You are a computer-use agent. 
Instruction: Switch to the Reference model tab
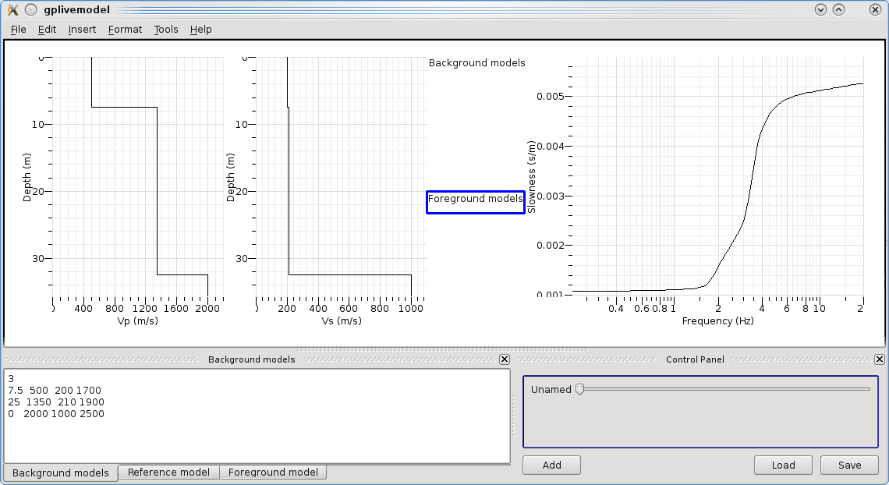point(168,473)
